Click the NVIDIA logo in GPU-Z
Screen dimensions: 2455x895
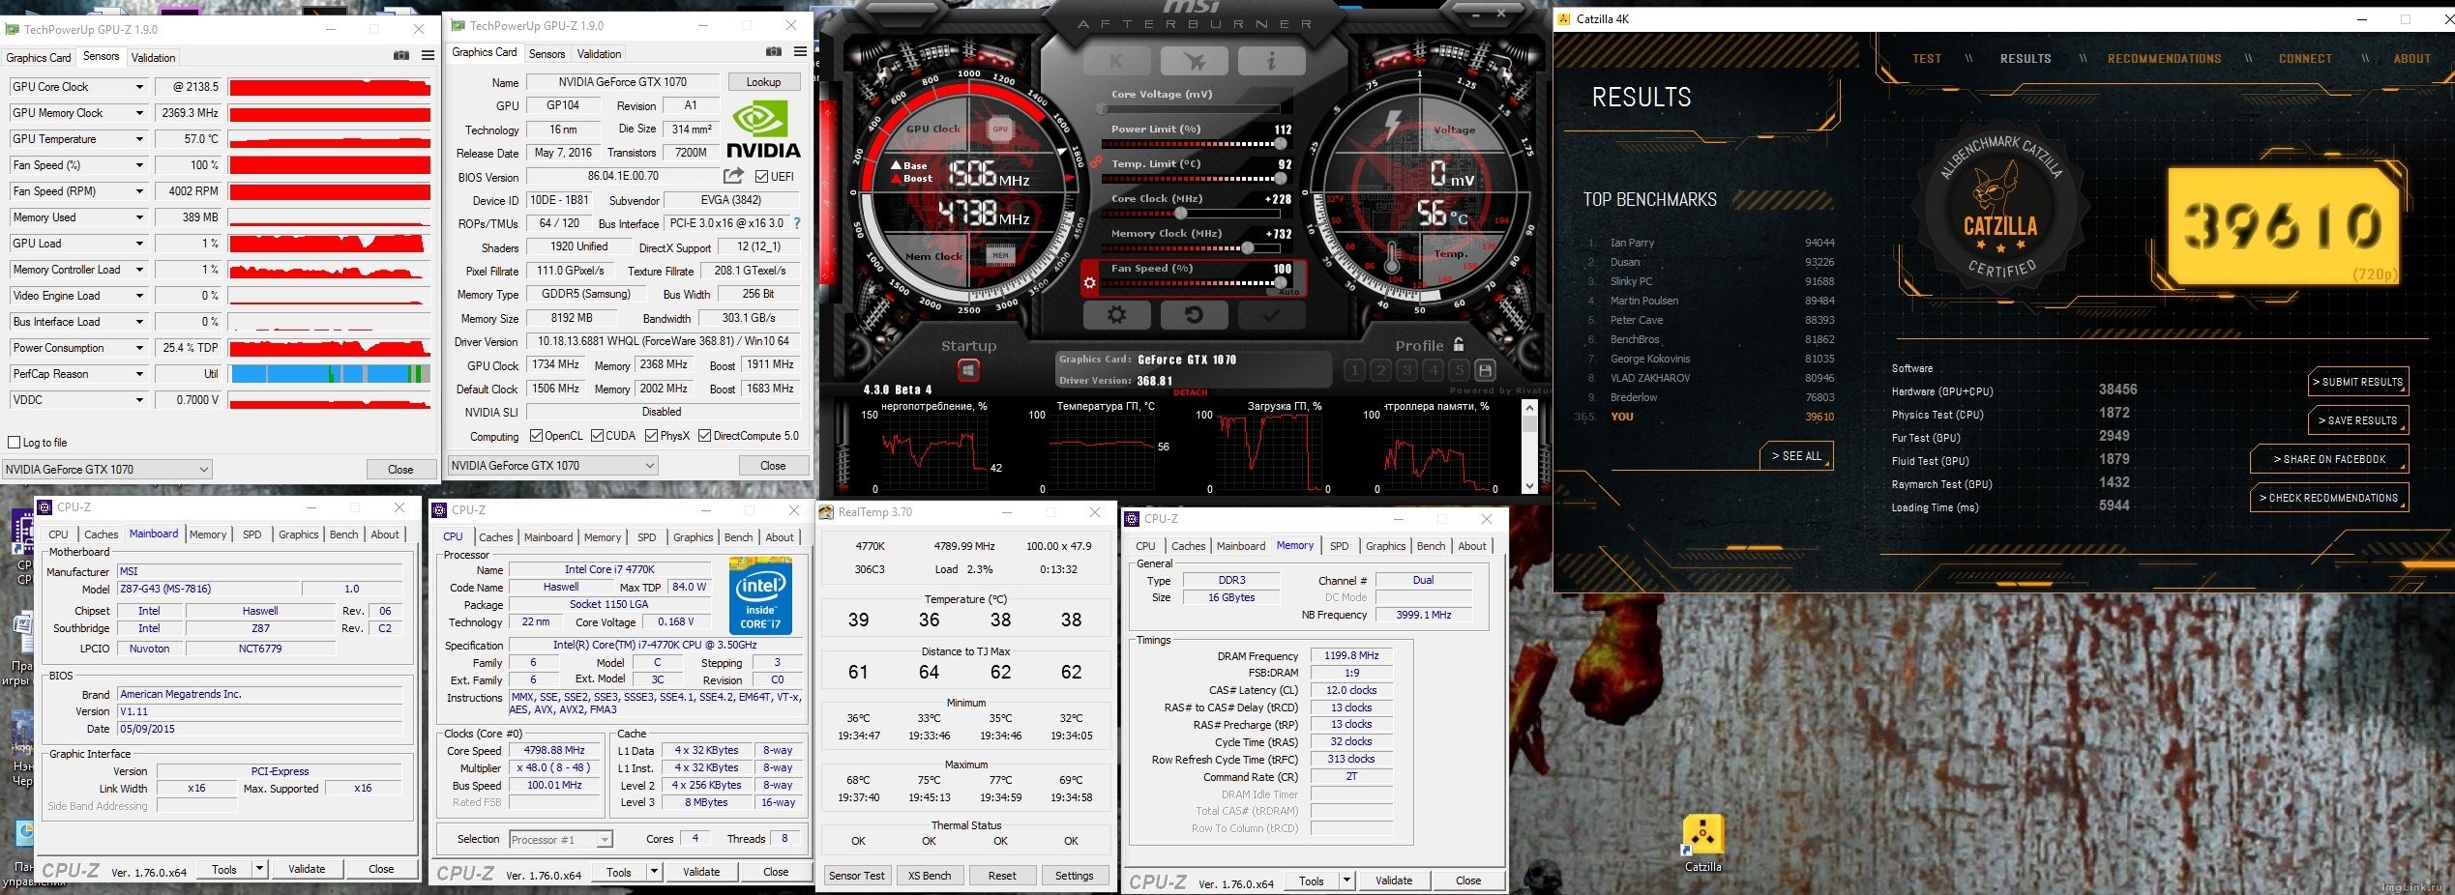click(x=763, y=130)
